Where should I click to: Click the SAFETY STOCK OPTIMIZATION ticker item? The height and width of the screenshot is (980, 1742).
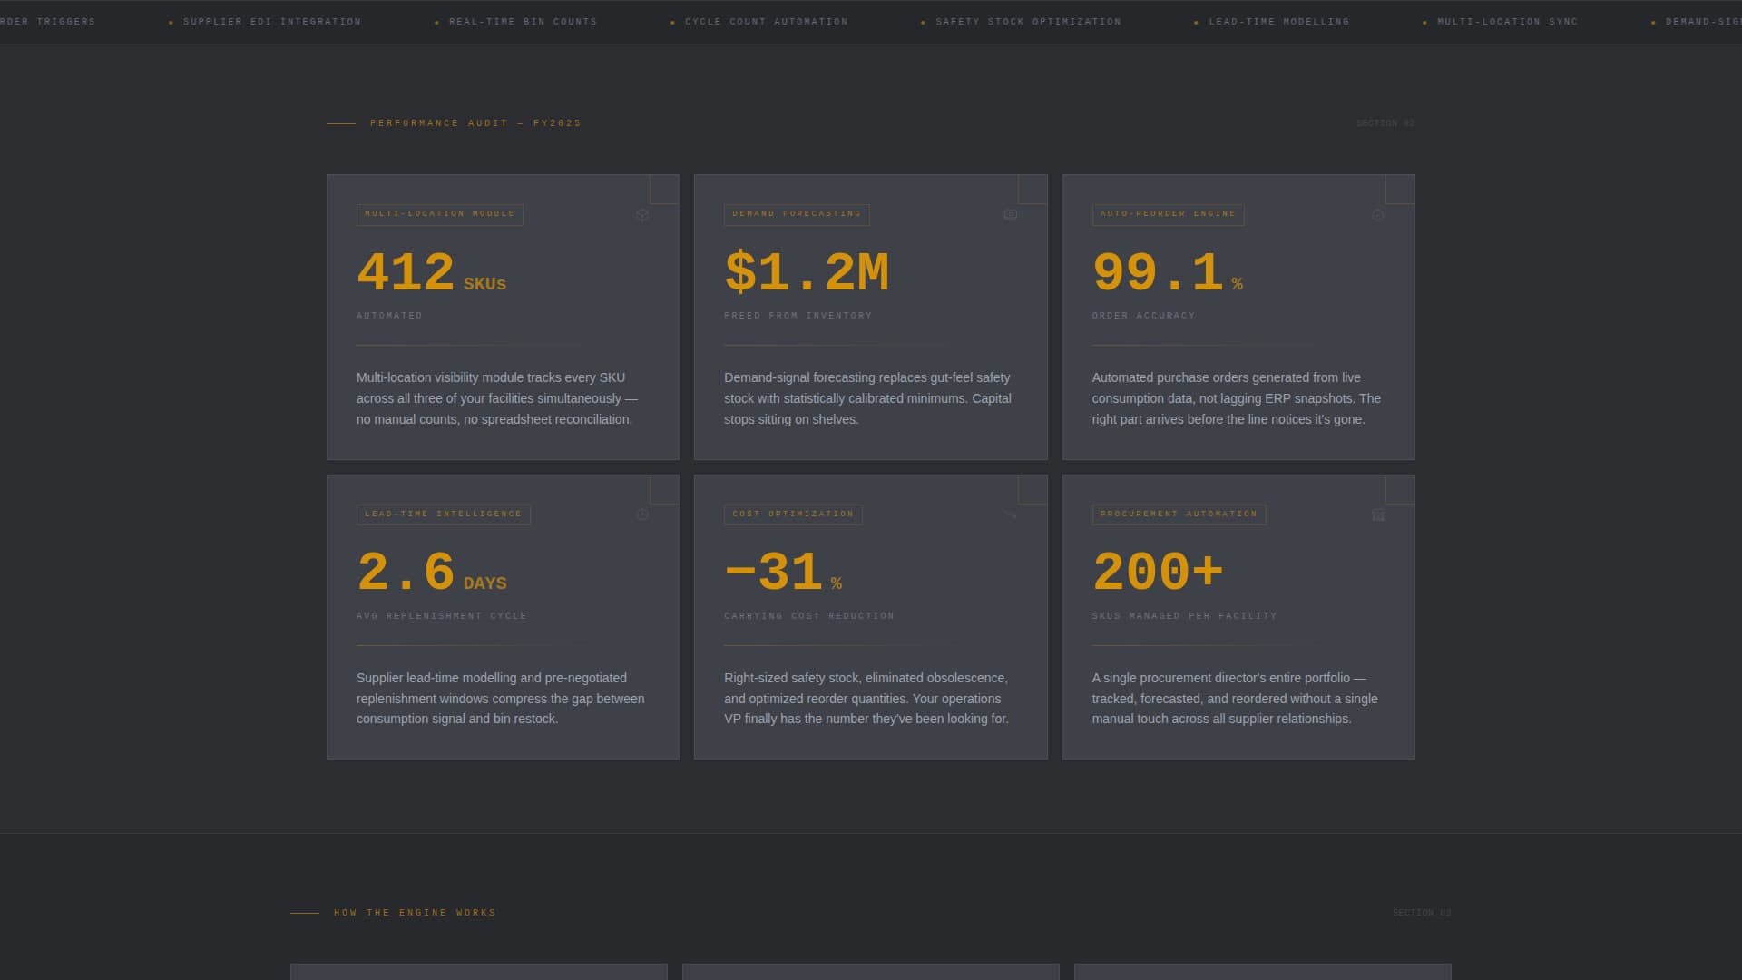(x=1021, y=22)
